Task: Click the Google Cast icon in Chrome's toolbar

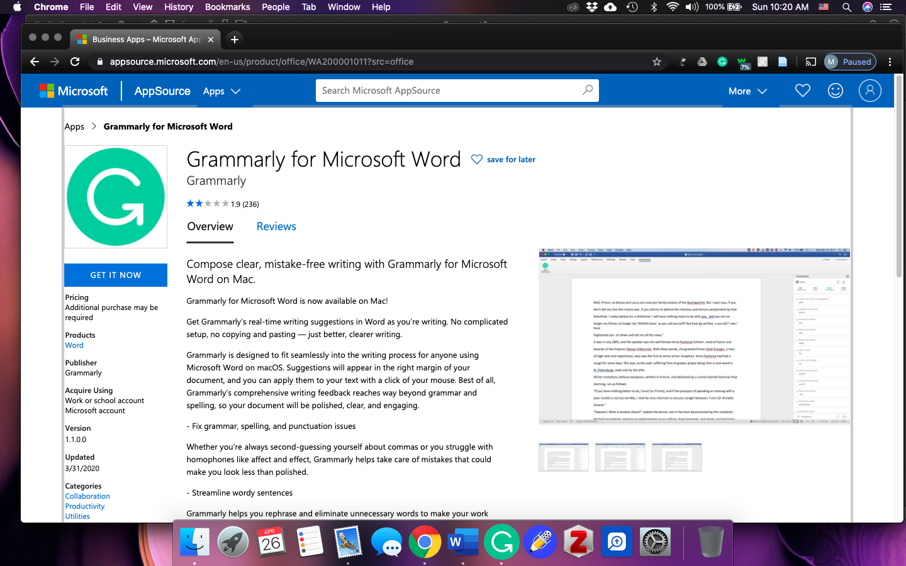Action: click(x=810, y=62)
